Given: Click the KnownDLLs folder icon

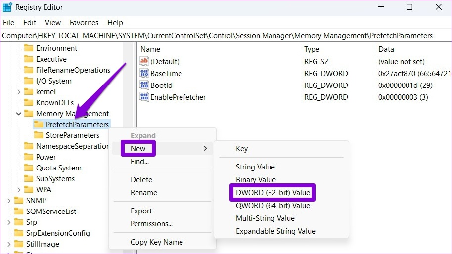Looking at the screenshot, I should (29, 102).
